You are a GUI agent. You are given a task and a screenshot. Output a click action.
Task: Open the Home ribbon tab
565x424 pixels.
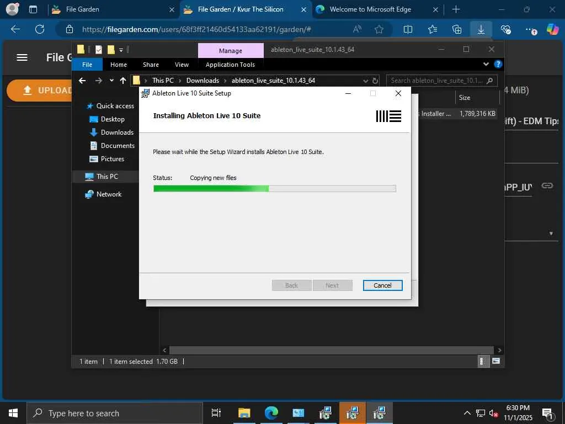click(x=119, y=65)
